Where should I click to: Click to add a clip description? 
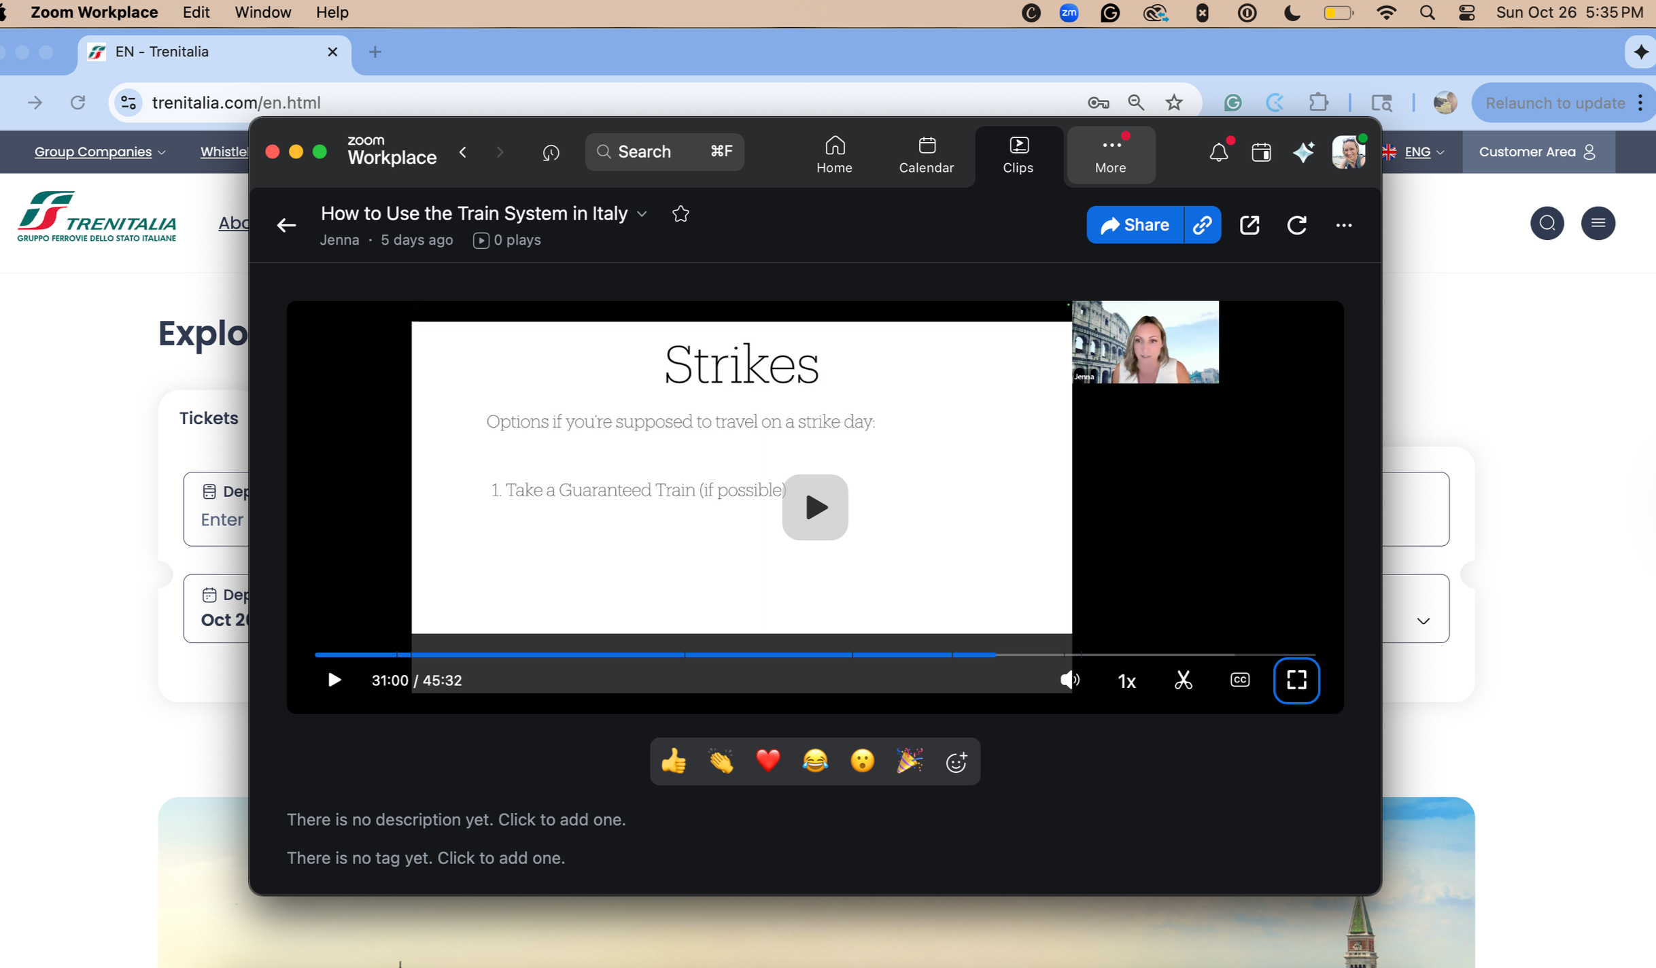tap(456, 819)
